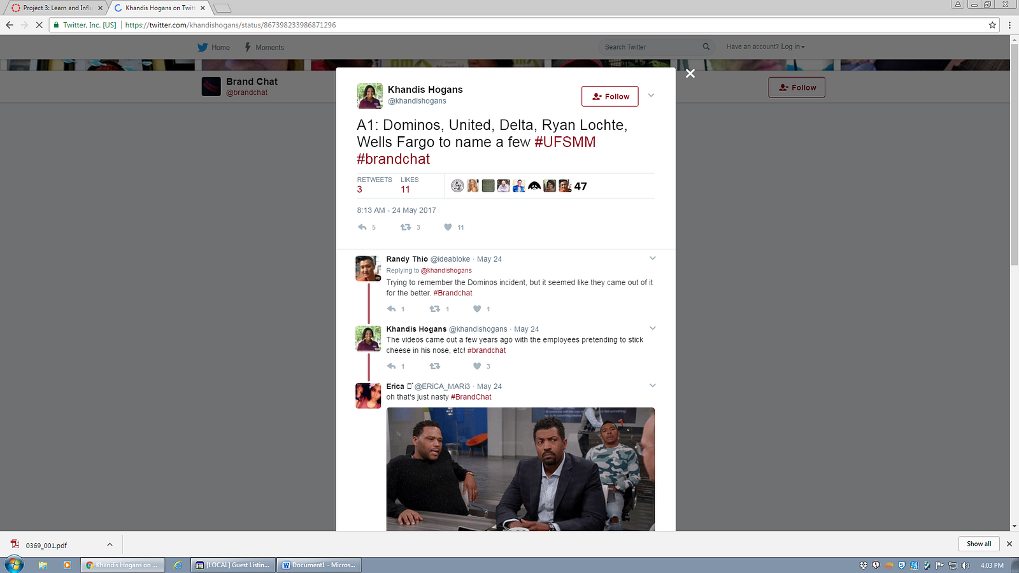The width and height of the screenshot is (1019, 573).
Task: Open the @brandchat profile link
Action: (246, 92)
